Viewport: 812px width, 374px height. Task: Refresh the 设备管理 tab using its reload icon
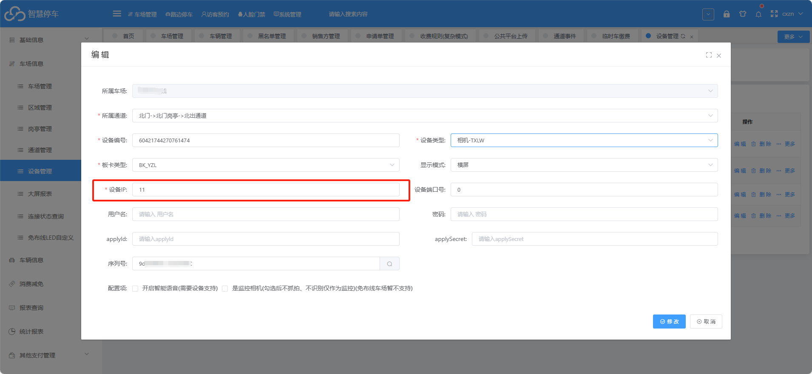pos(683,37)
